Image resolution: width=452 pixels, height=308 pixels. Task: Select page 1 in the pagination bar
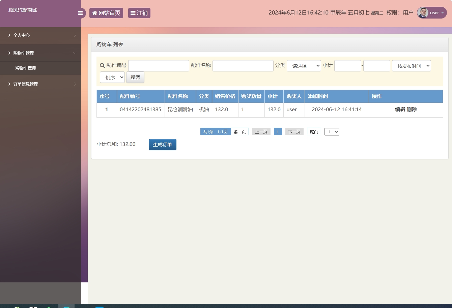coord(278,131)
